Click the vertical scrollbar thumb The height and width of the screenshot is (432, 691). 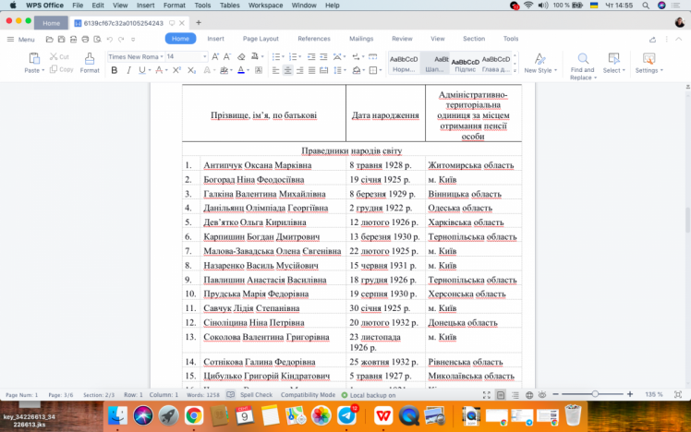pyautogui.click(x=687, y=220)
